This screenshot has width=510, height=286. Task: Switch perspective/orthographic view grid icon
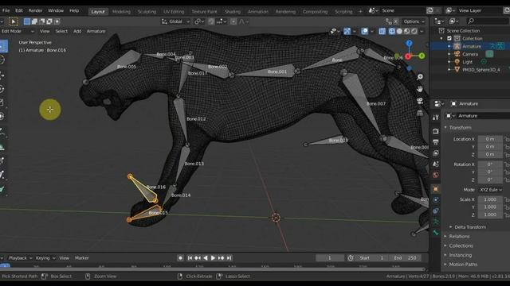(420, 113)
